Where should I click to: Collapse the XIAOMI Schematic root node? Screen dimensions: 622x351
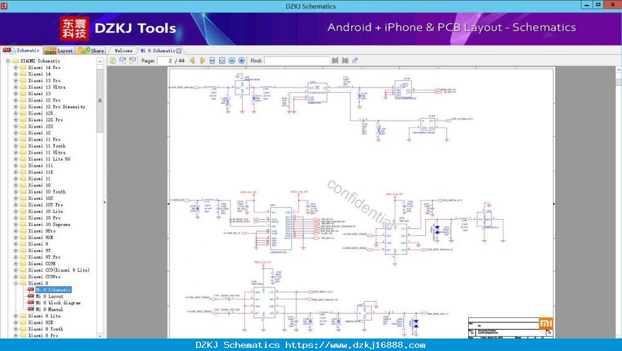[x=8, y=61]
